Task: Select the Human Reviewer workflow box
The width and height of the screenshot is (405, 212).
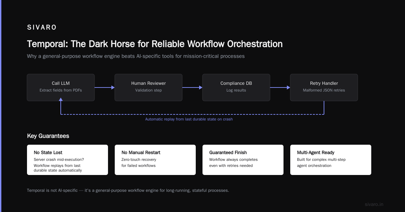Action: (148, 87)
